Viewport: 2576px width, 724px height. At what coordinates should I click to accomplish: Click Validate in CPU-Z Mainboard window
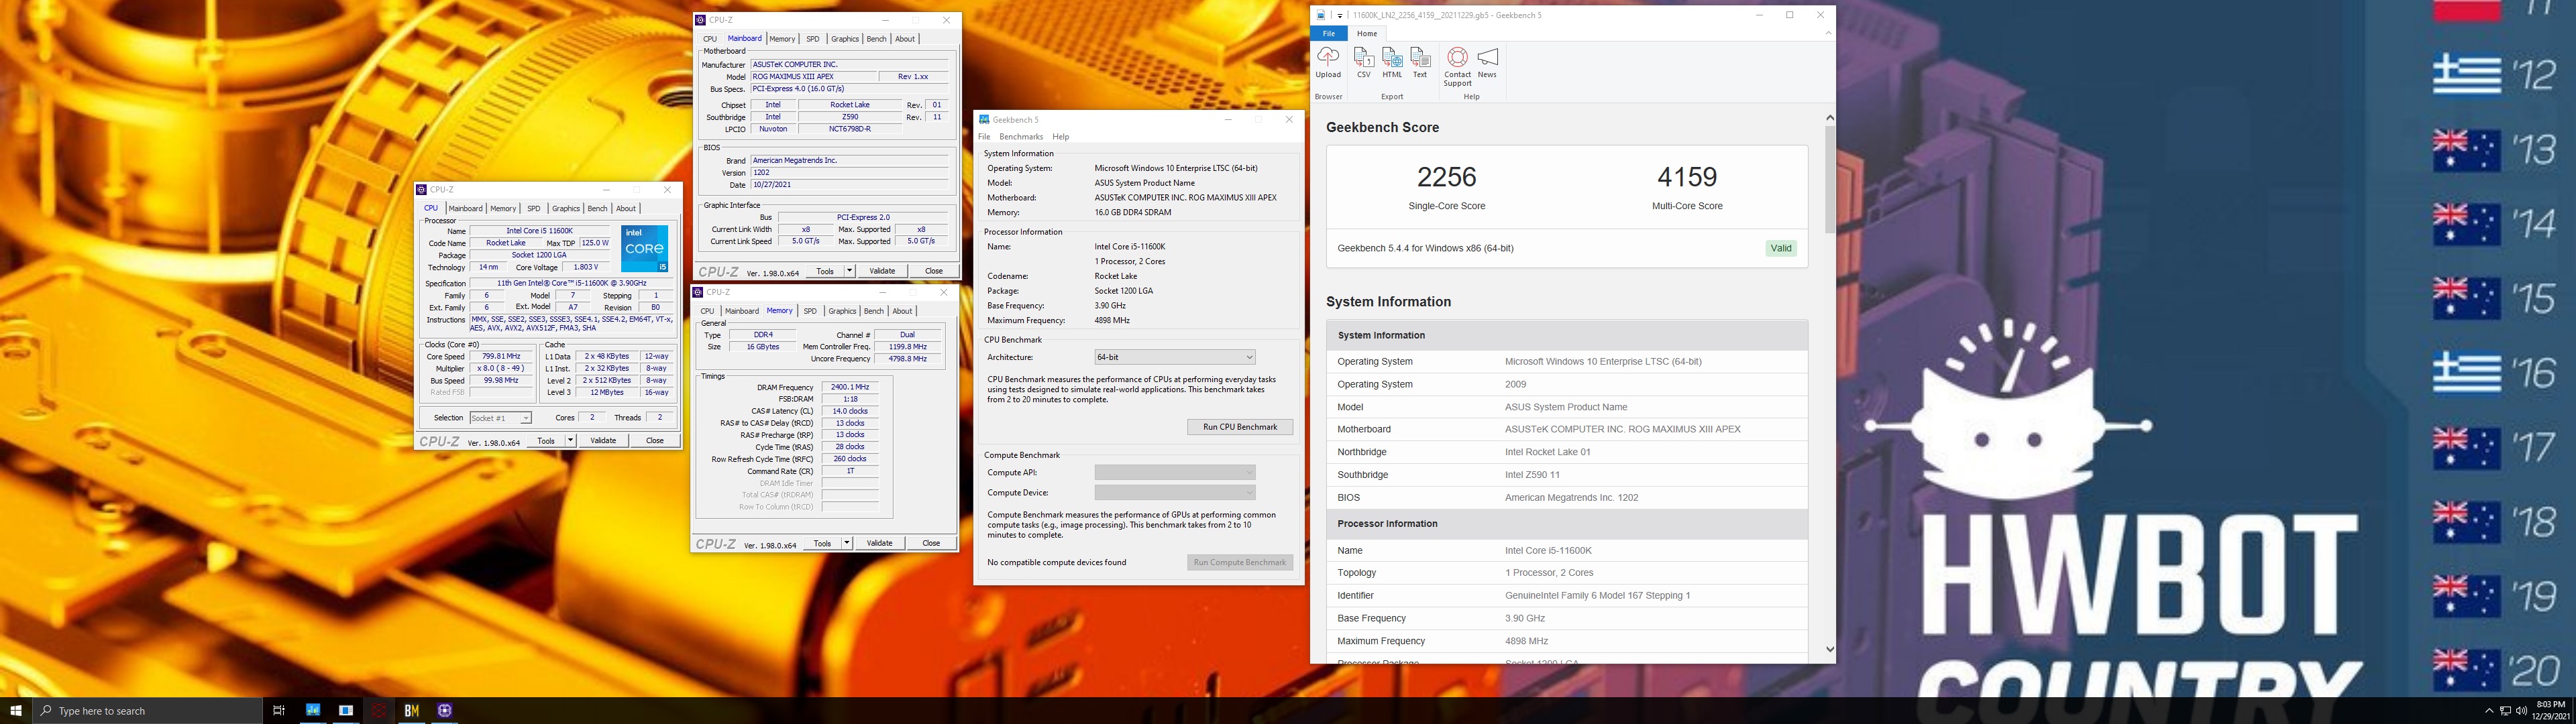point(882,271)
